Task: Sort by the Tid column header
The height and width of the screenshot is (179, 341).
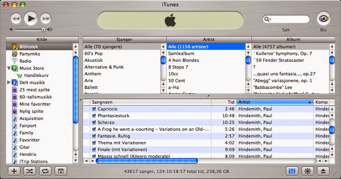Action: [x=224, y=102]
